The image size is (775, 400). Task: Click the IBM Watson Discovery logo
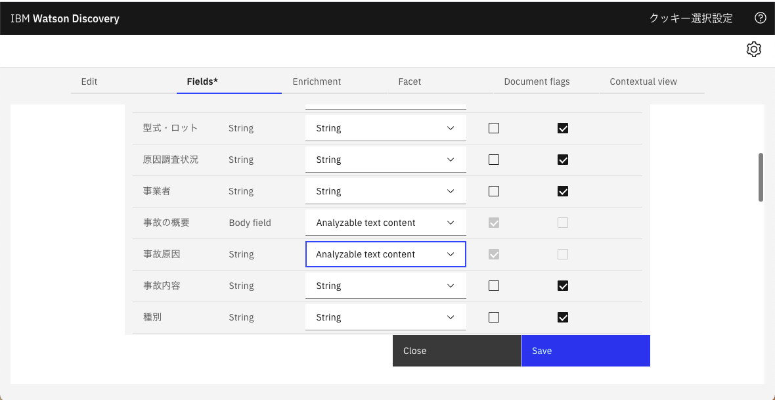click(x=65, y=18)
